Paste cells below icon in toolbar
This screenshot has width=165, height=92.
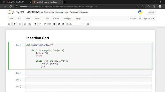pos(30,24)
